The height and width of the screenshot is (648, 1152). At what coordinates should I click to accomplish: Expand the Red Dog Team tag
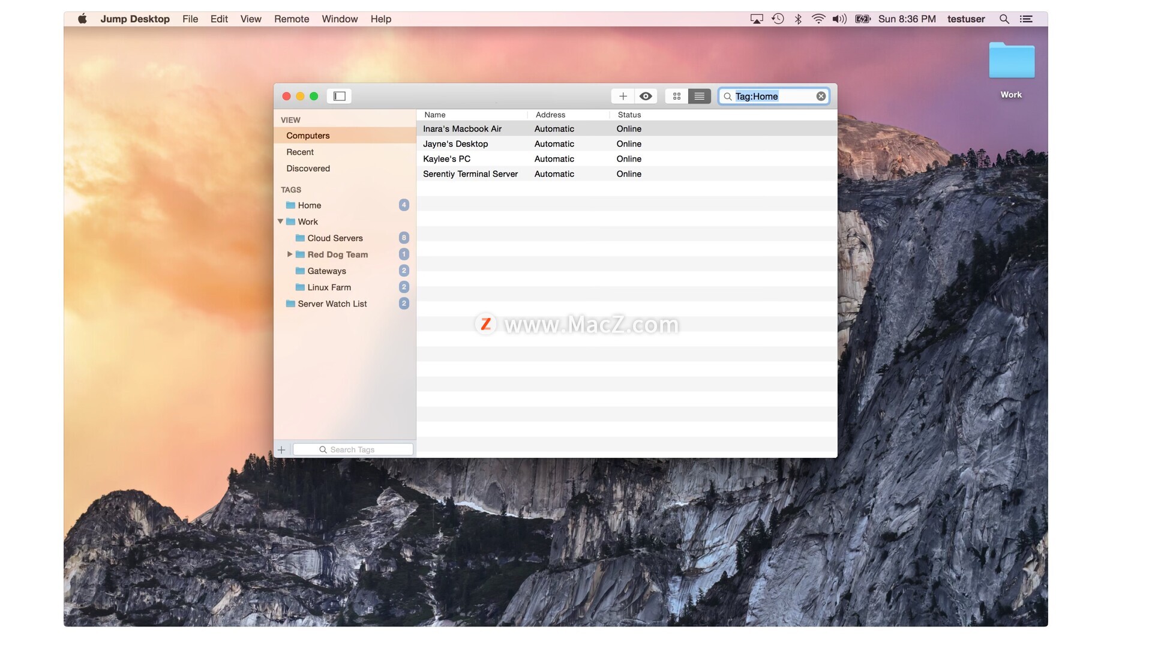pos(290,254)
